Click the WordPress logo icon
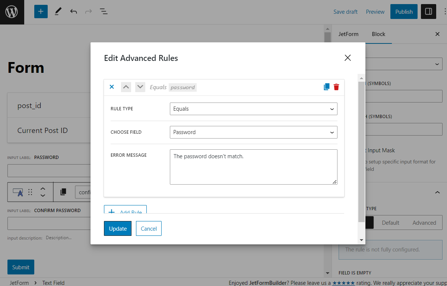447x286 pixels. [x=12, y=12]
